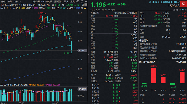Click the red 买 buy button
The height and width of the screenshot is (104, 187).
pyautogui.click(x=184, y=4)
